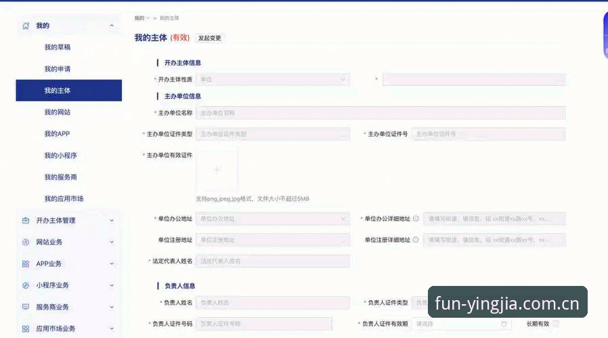Open the 主办单位证件类型 dropdown
608x338 pixels.
click(x=273, y=134)
